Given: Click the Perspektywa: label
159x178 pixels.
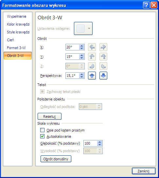Looking at the screenshot, I should click(x=51, y=76).
